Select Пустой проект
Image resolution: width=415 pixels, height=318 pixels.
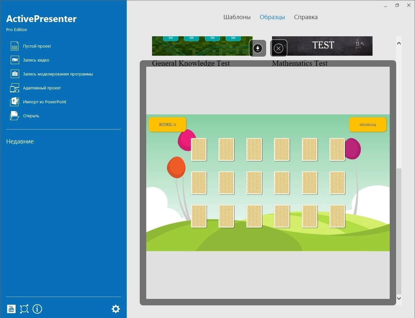[x=37, y=46]
